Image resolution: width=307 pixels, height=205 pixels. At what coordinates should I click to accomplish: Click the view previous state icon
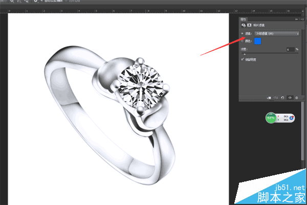(276, 98)
